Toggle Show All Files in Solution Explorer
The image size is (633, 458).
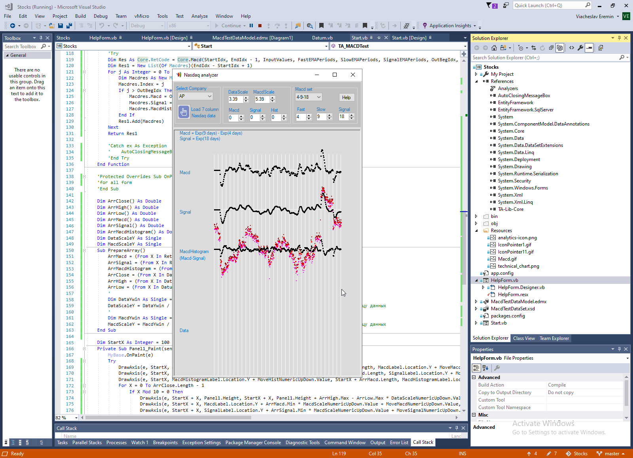pyautogui.click(x=560, y=48)
